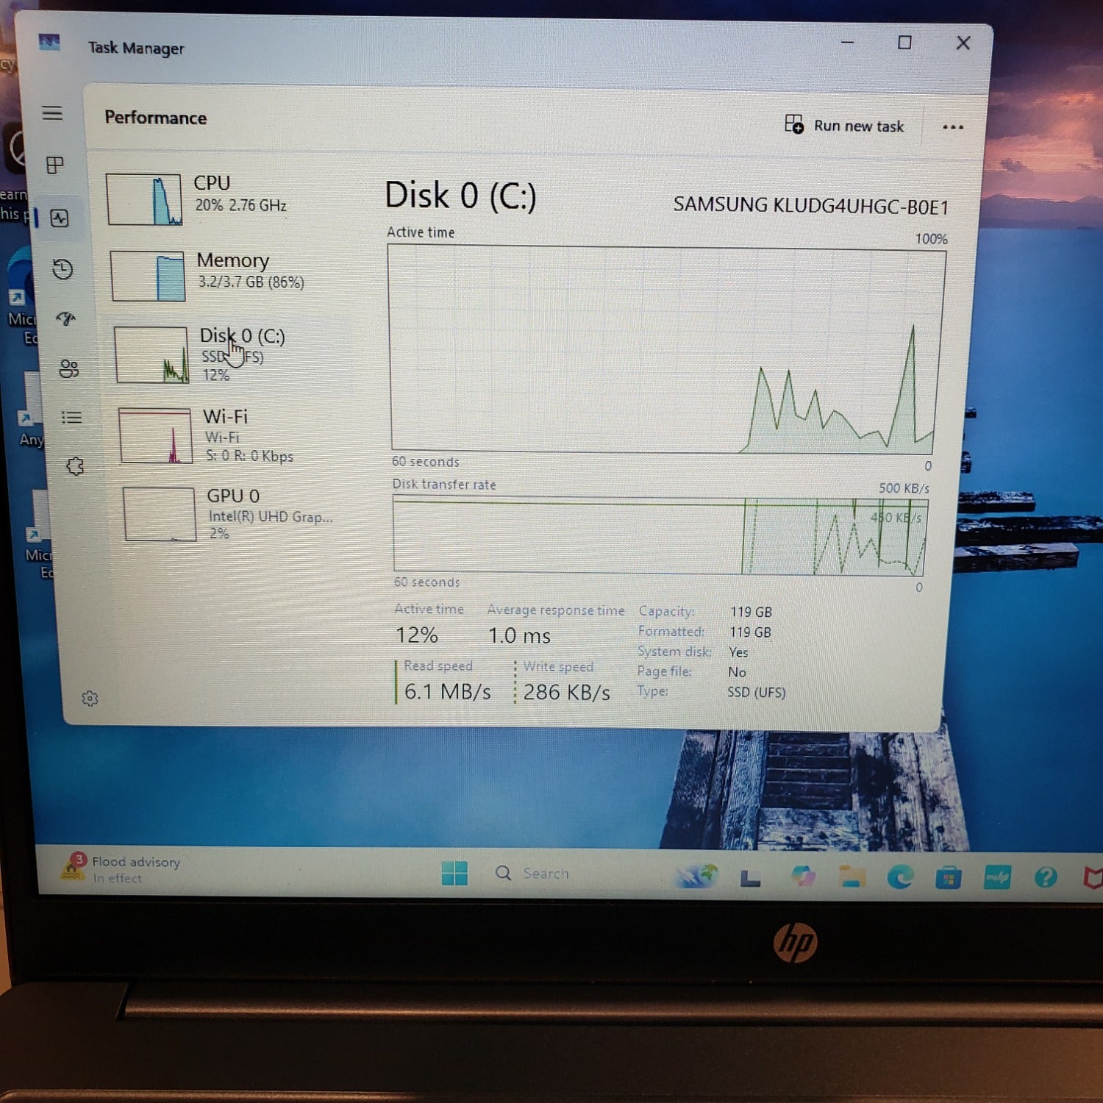The image size is (1103, 1103).
Task: Maximize the Task Manager window
Action: pyautogui.click(x=904, y=43)
